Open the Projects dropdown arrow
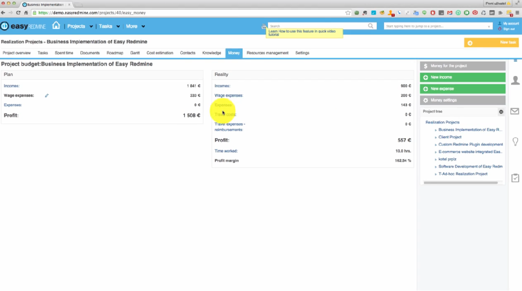This screenshot has height=291, width=522. (91, 26)
